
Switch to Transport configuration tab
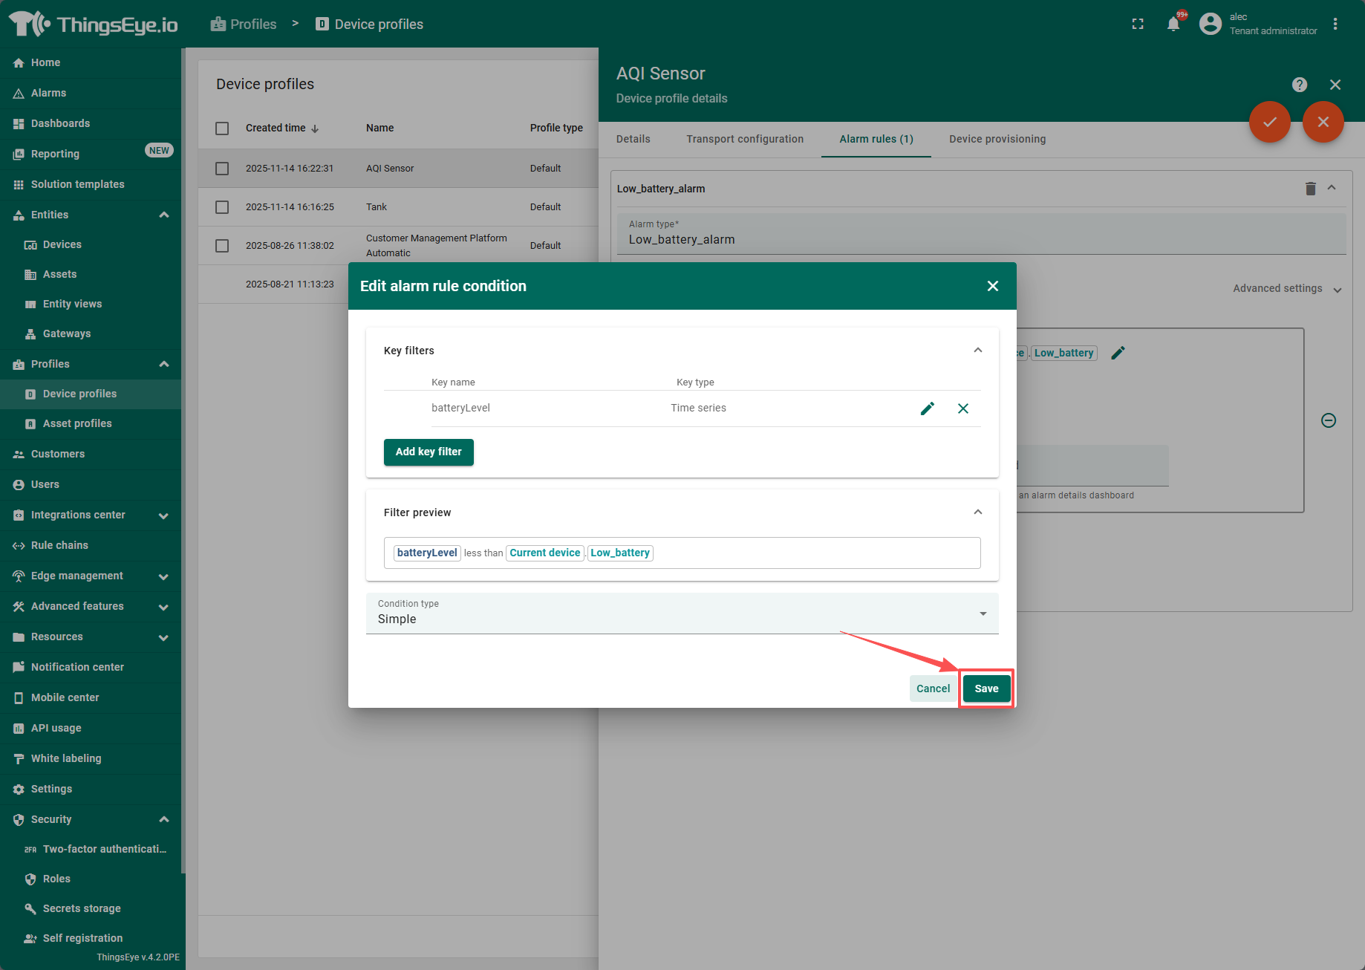[x=744, y=139]
